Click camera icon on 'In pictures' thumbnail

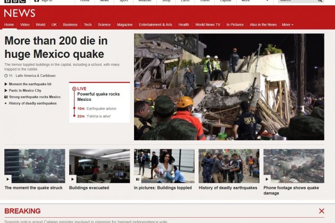pyautogui.click(x=138, y=179)
